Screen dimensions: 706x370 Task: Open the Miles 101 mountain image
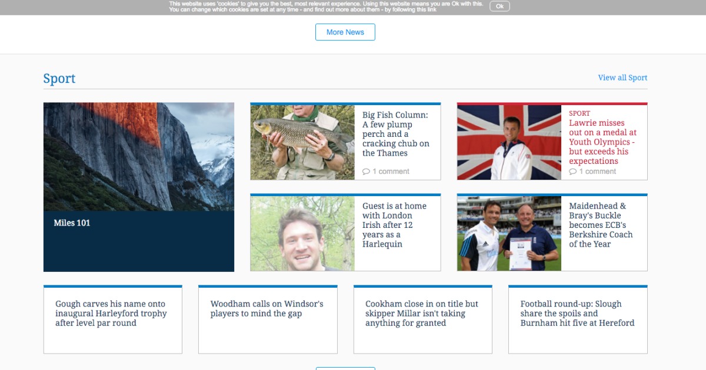click(x=139, y=157)
